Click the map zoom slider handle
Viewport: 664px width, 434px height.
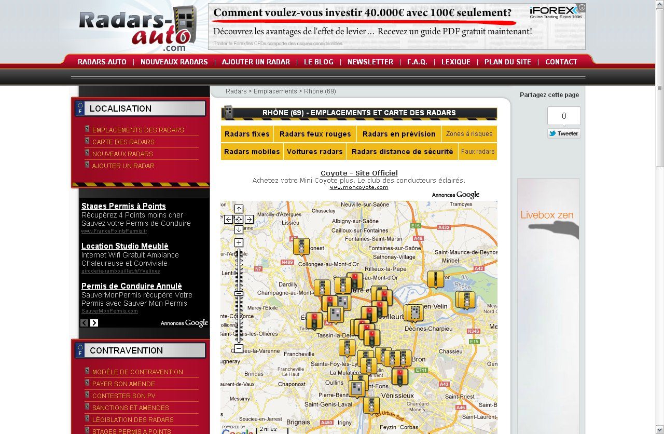coord(239,294)
